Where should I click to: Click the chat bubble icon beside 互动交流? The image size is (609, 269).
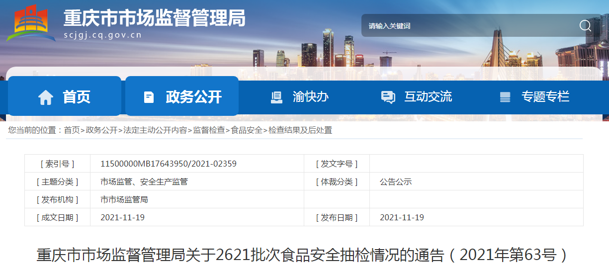(x=388, y=97)
